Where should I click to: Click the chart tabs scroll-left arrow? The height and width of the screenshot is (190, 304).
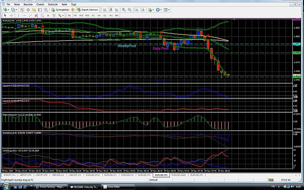point(296,175)
